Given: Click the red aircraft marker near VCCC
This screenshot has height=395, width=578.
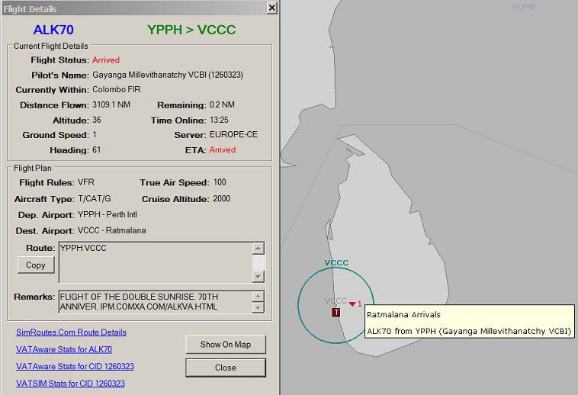Looking at the screenshot, I should pos(352,304).
